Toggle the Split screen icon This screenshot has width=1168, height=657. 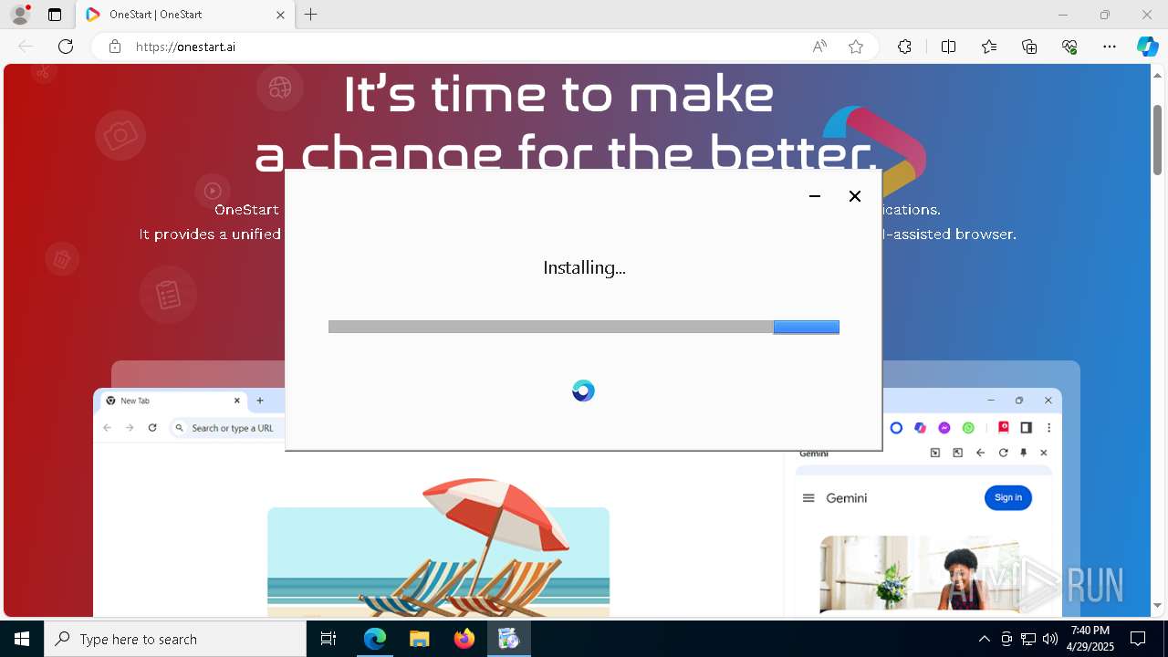click(x=948, y=47)
